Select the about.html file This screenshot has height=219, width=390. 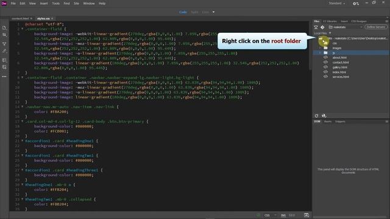(x=339, y=58)
